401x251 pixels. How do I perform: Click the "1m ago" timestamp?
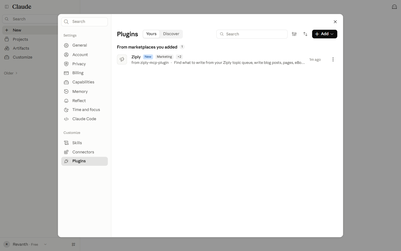[x=315, y=59]
